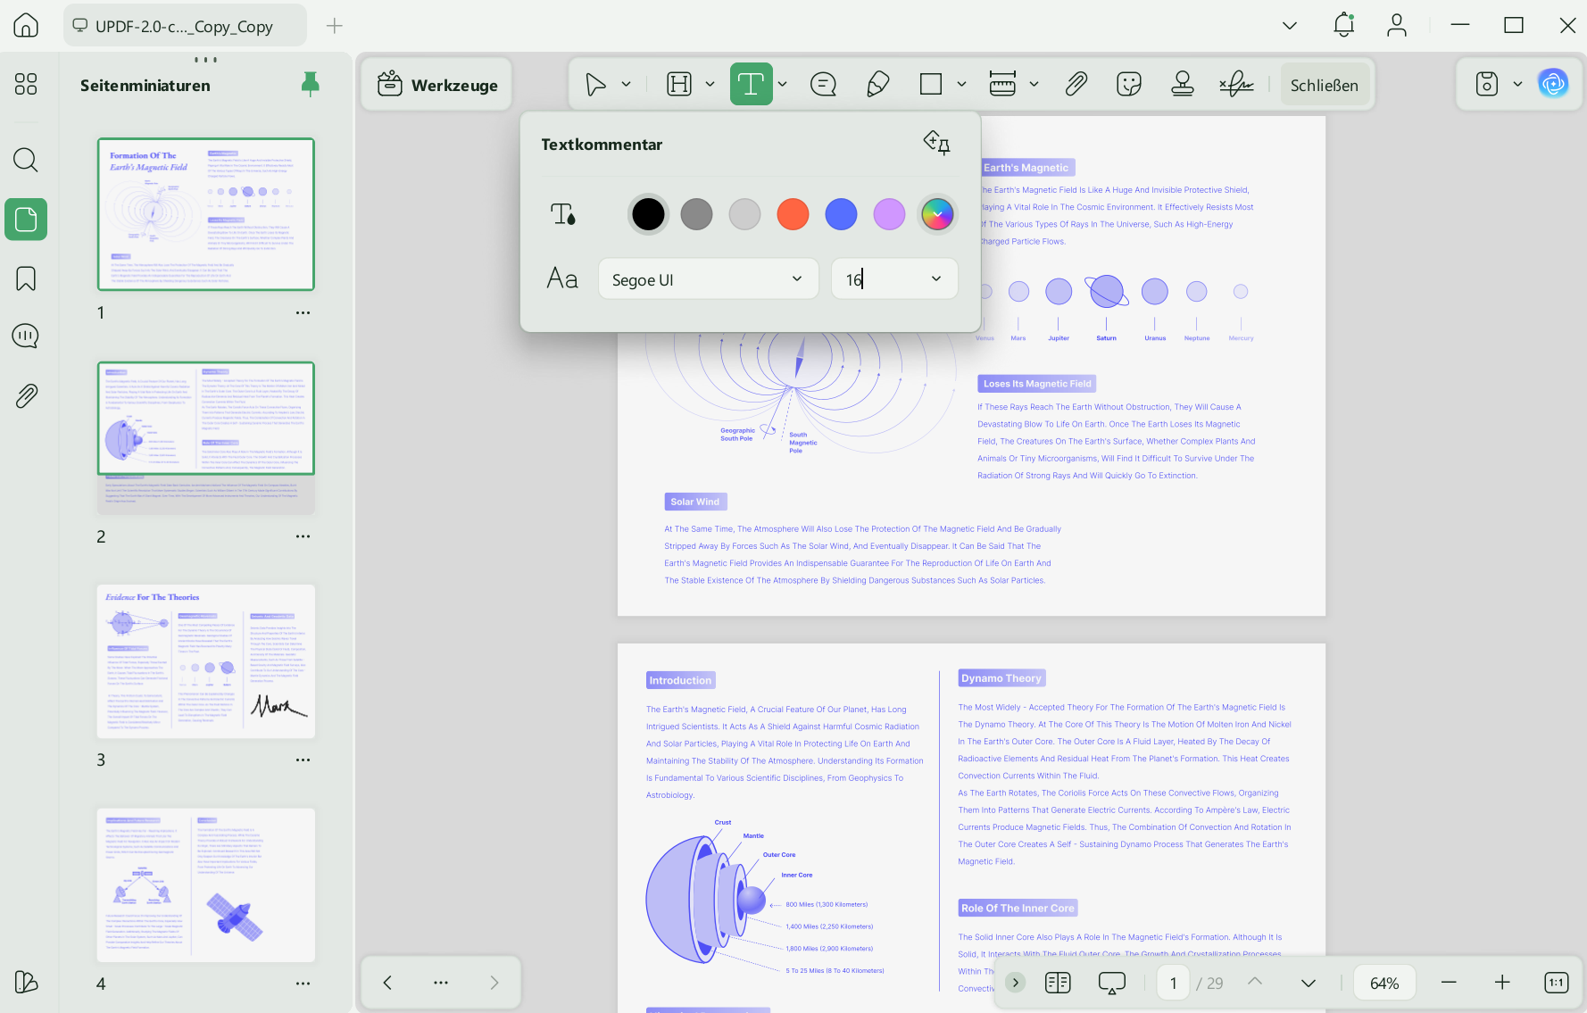Open the attachments sidebar panel
1587x1013 pixels.
pos(26,395)
